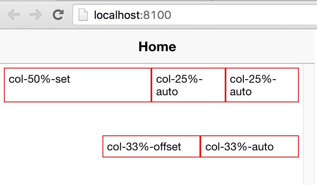Click empty address bar area right of URL
Screen dimensions: 317x185
click(x=242, y=15)
